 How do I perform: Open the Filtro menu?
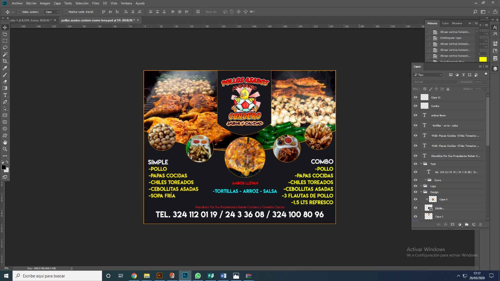(96, 3)
